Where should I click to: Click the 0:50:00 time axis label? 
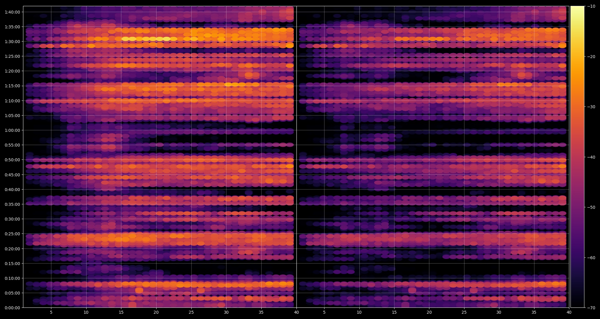click(12, 160)
